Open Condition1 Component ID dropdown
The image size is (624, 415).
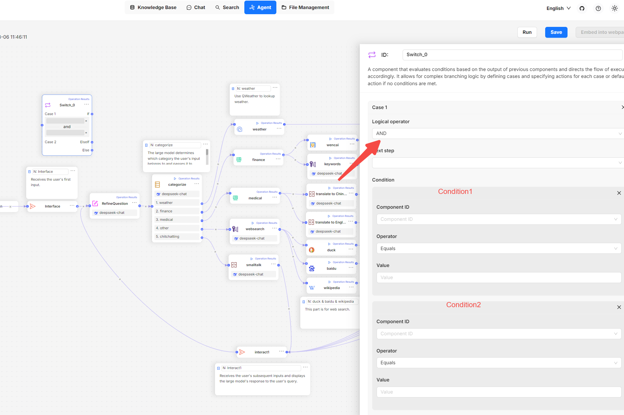click(499, 219)
